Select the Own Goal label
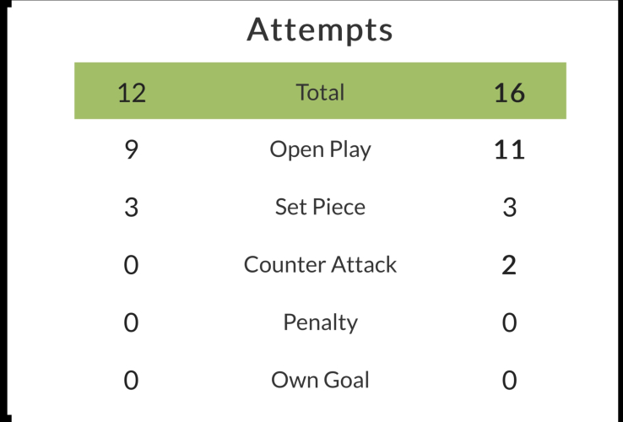Viewport: 623px width, 422px height. (320, 381)
